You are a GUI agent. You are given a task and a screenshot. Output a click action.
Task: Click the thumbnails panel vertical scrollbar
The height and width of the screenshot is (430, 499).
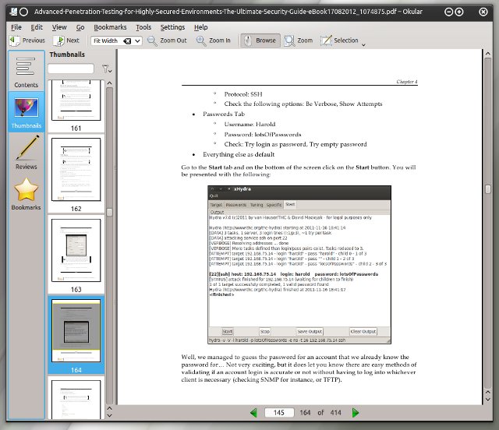click(109, 234)
